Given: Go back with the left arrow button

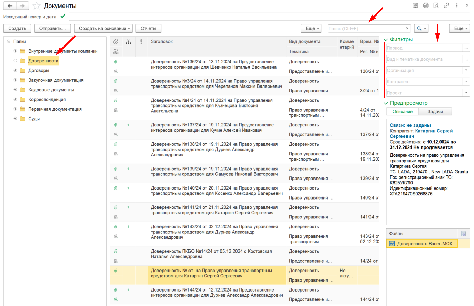Looking at the screenshot, I should (10, 6).
